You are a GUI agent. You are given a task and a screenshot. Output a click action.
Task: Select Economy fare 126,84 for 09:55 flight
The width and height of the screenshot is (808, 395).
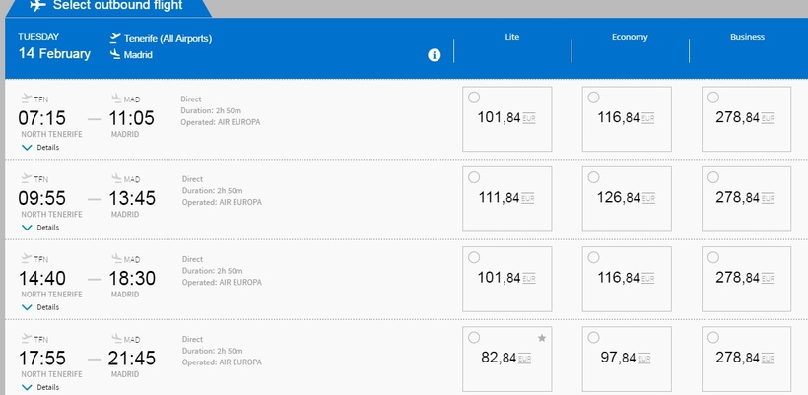(x=593, y=177)
